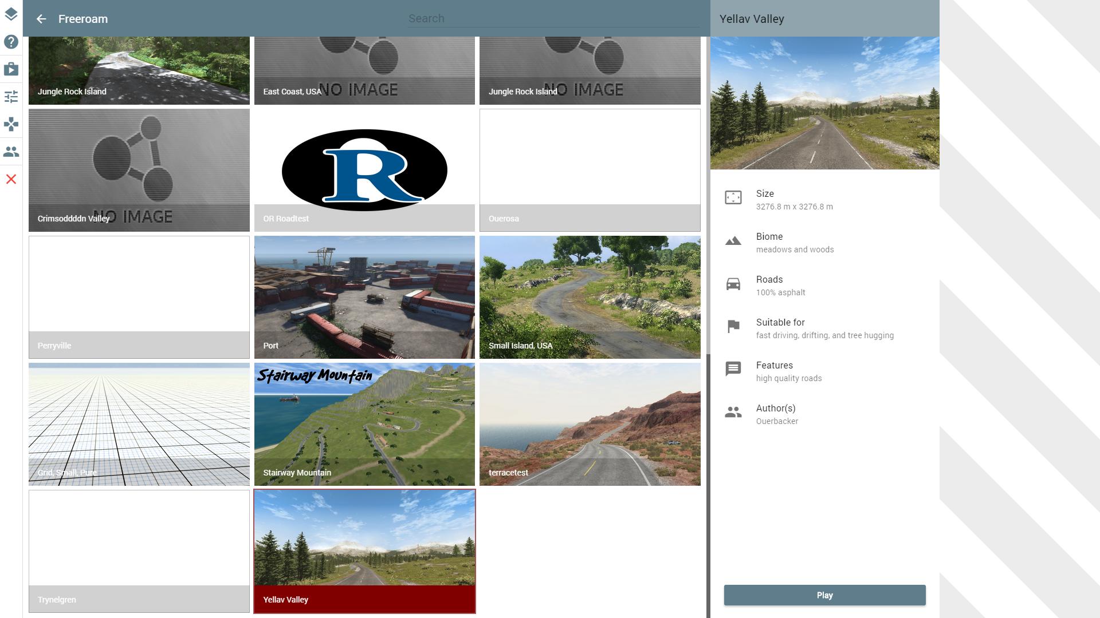
Task: Select the Small Island, USA map
Action: pyautogui.click(x=590, y=297)
